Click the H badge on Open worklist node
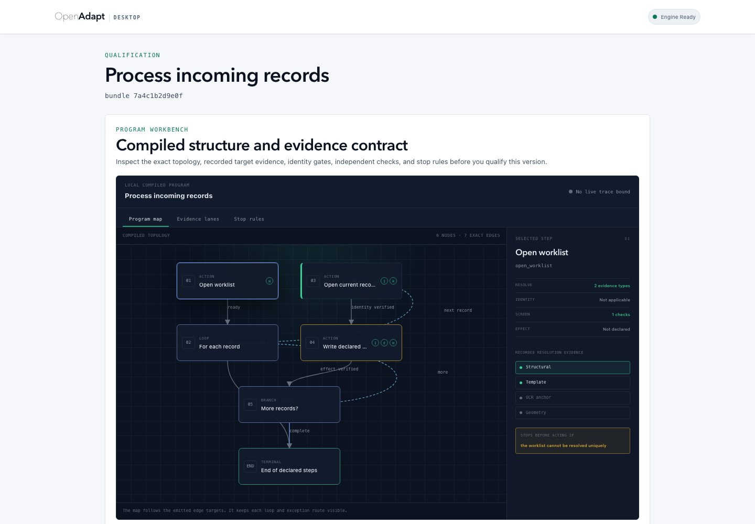755x524 pixels. tap(269, 281)
